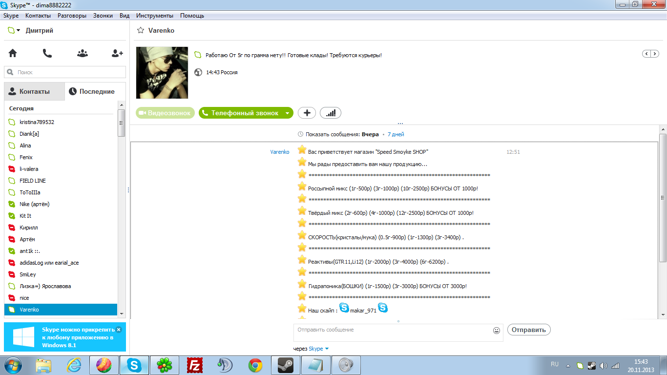Open the Помощь menu
Viewport: 667px width, 375px height.
click(x=192, y=16)
